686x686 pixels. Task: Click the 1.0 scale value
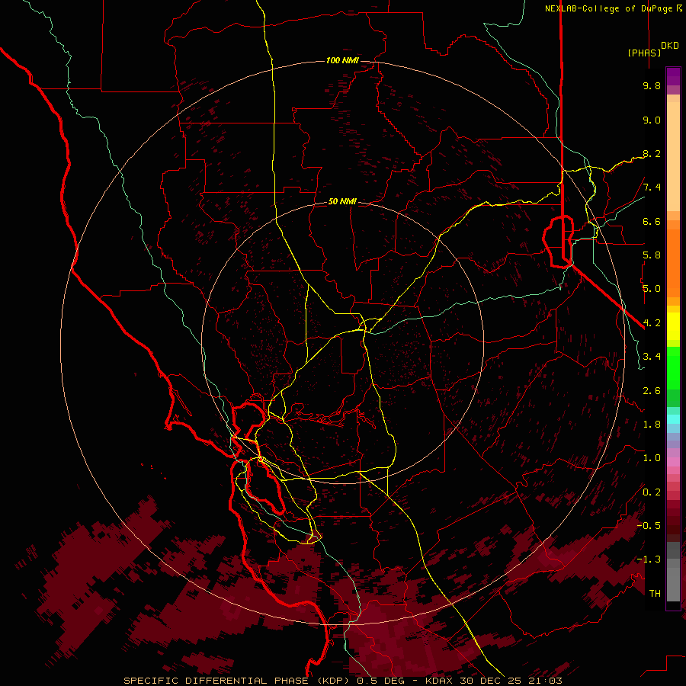[x=652, y=458]
